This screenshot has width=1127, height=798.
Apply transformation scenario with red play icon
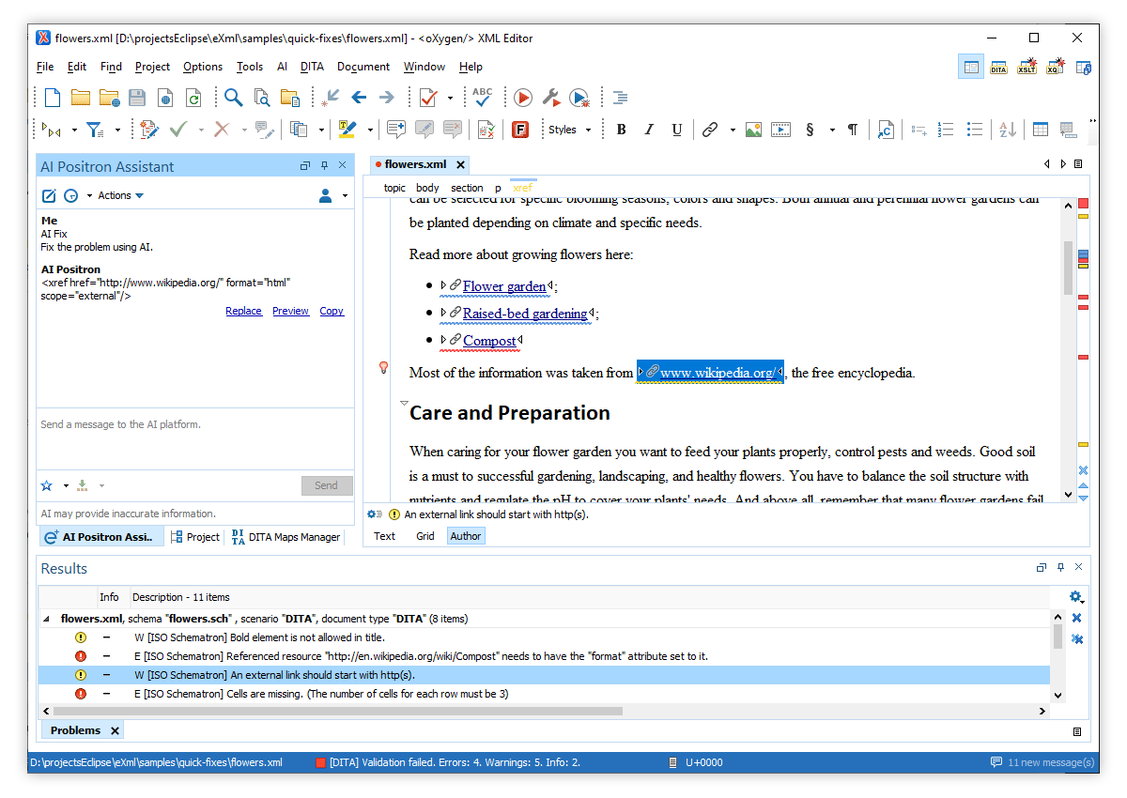[x=523, y=97]
